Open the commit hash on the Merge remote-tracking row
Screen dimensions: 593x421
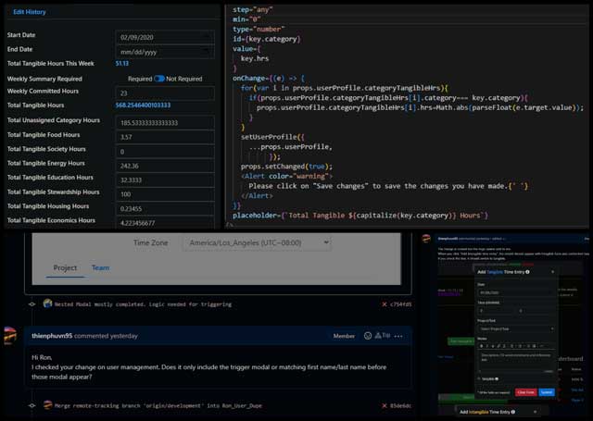(401, 406)
